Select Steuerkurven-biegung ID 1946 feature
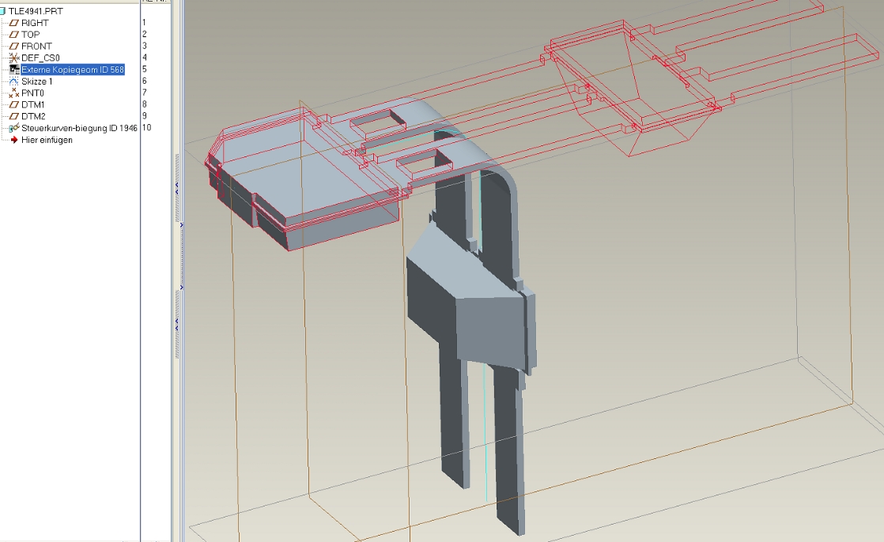This screenshot has height=542, width=884. 80,129
